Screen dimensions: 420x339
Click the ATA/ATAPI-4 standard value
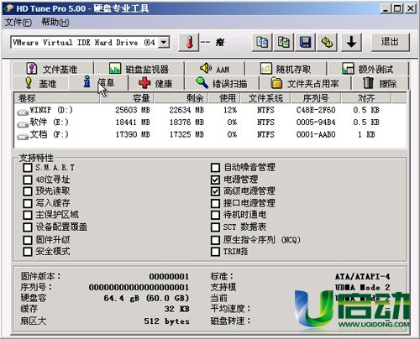point(363,277)
